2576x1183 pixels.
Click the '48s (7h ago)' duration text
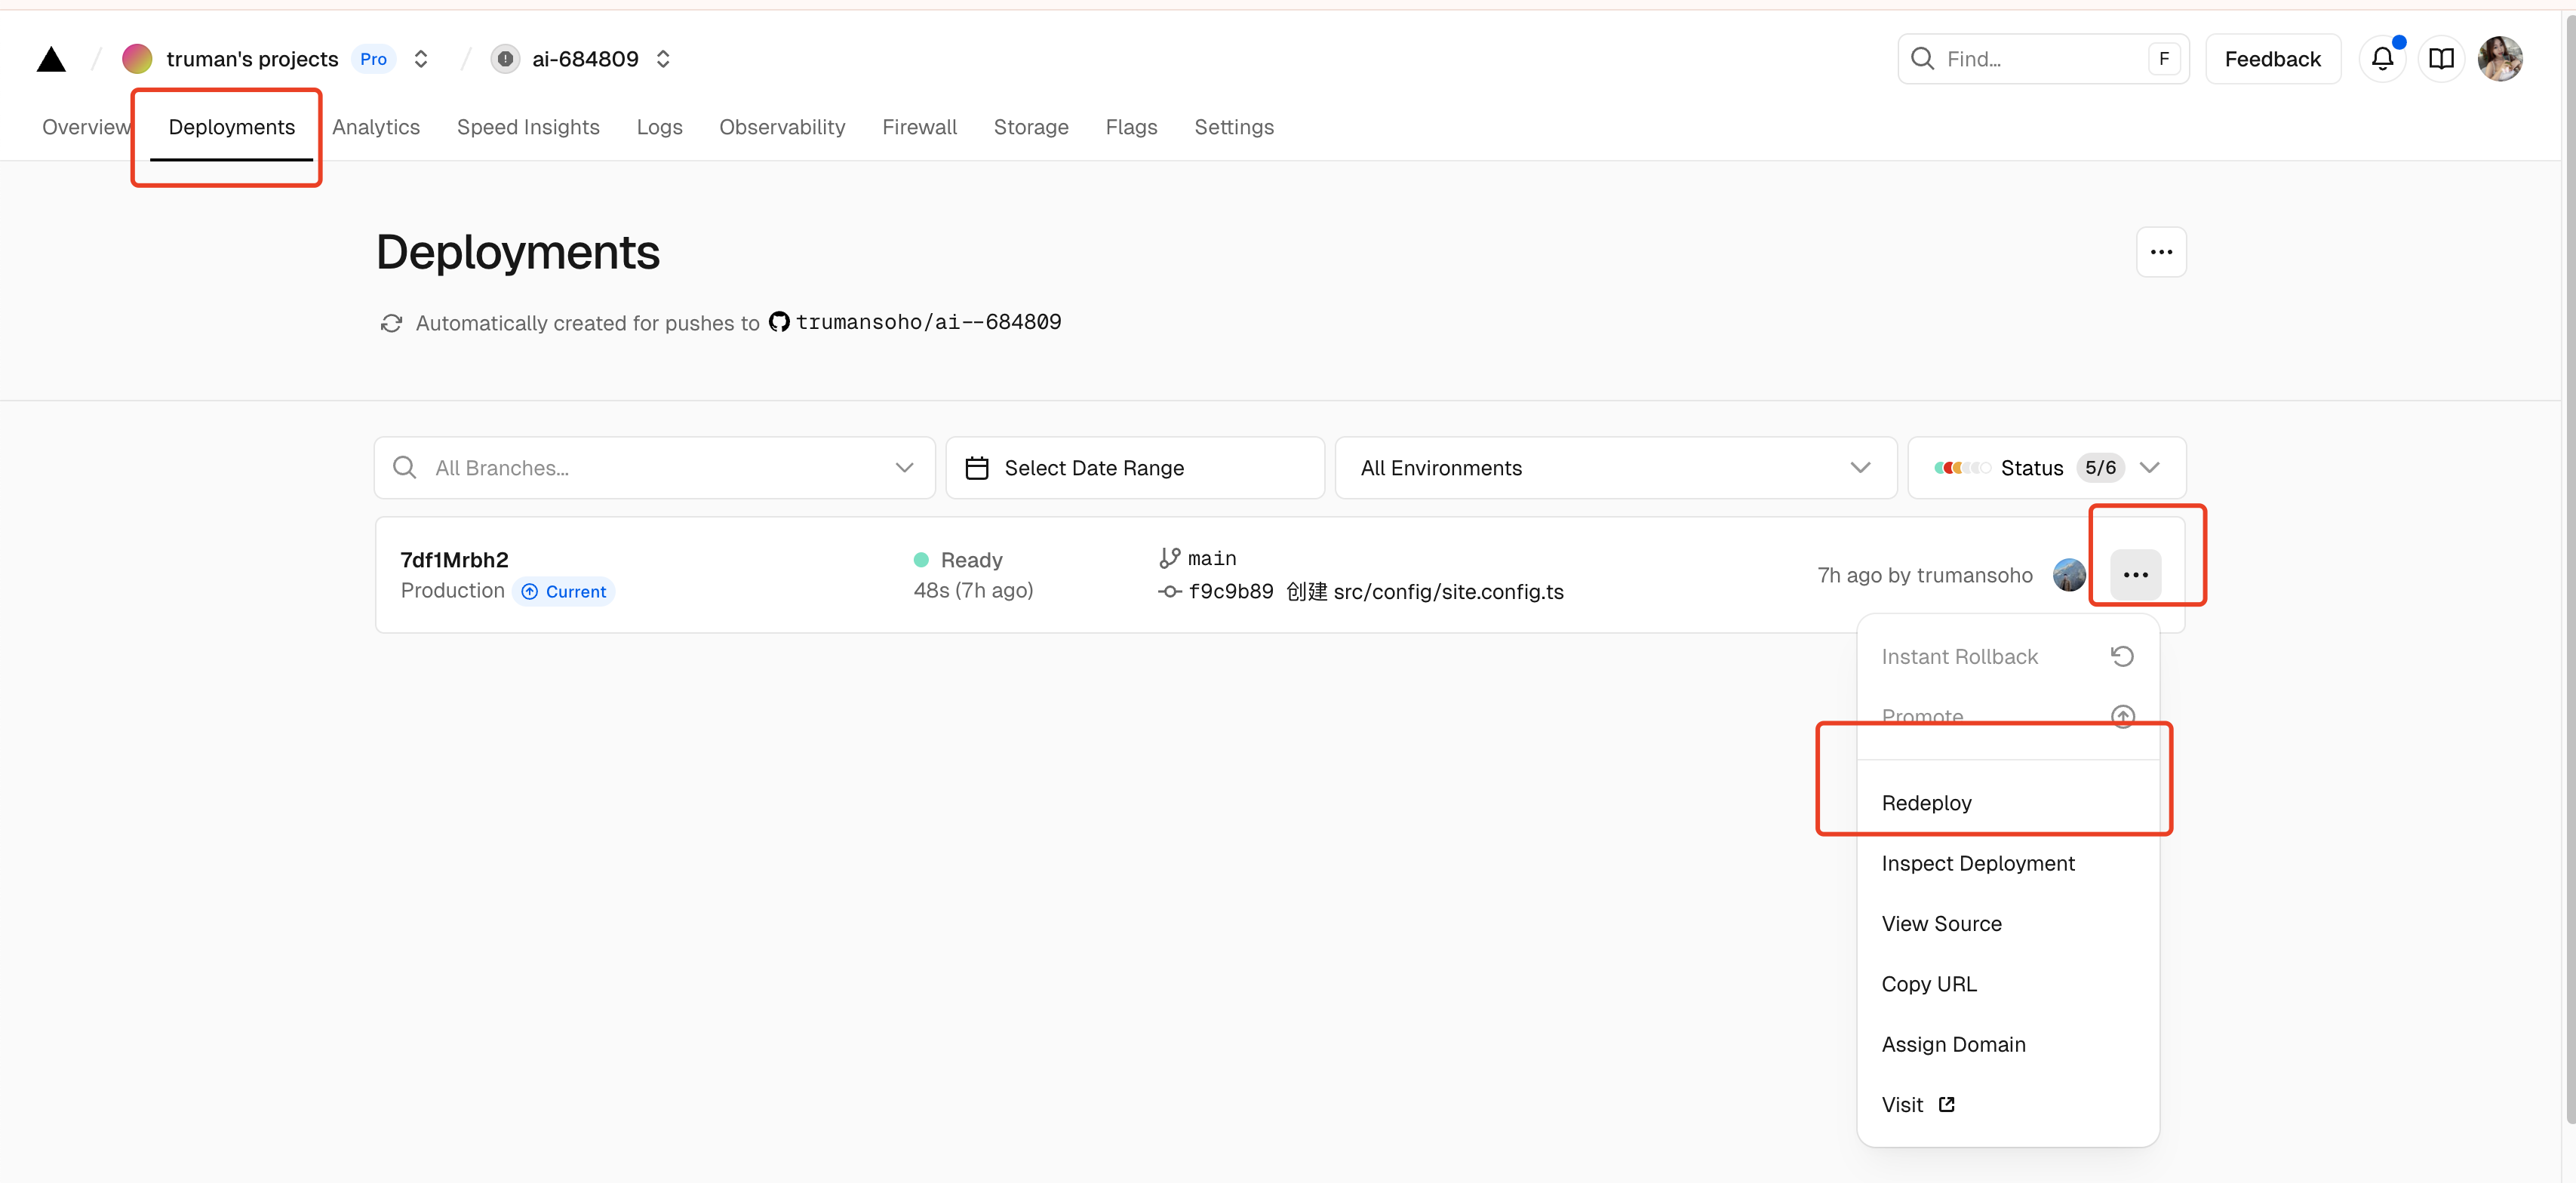(973, 591)
